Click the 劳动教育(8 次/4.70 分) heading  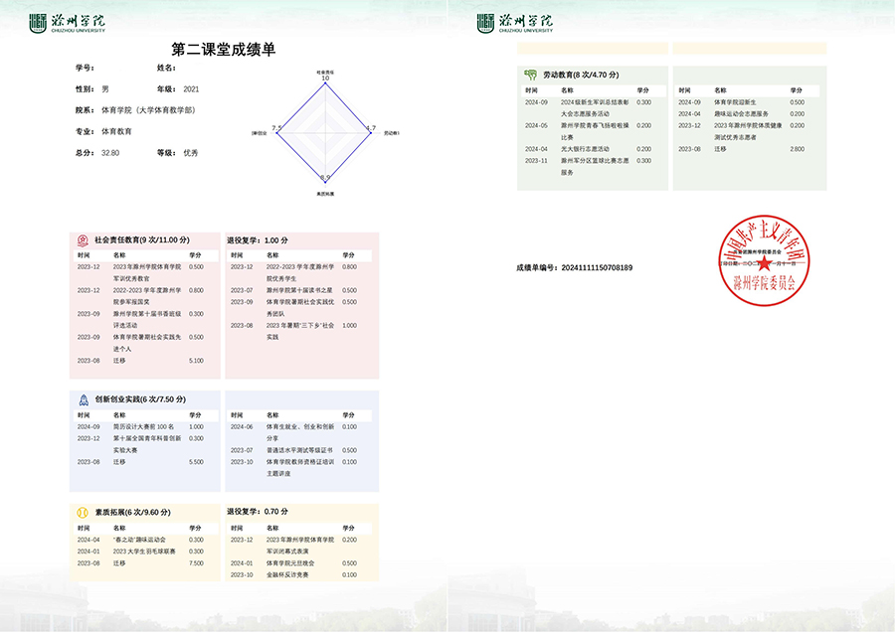point(581,75)
